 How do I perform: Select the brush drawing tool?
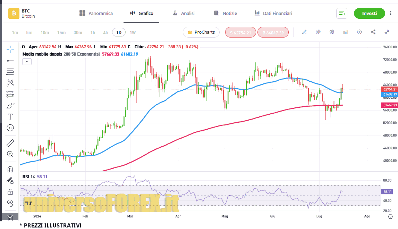(x=10, y=106)
